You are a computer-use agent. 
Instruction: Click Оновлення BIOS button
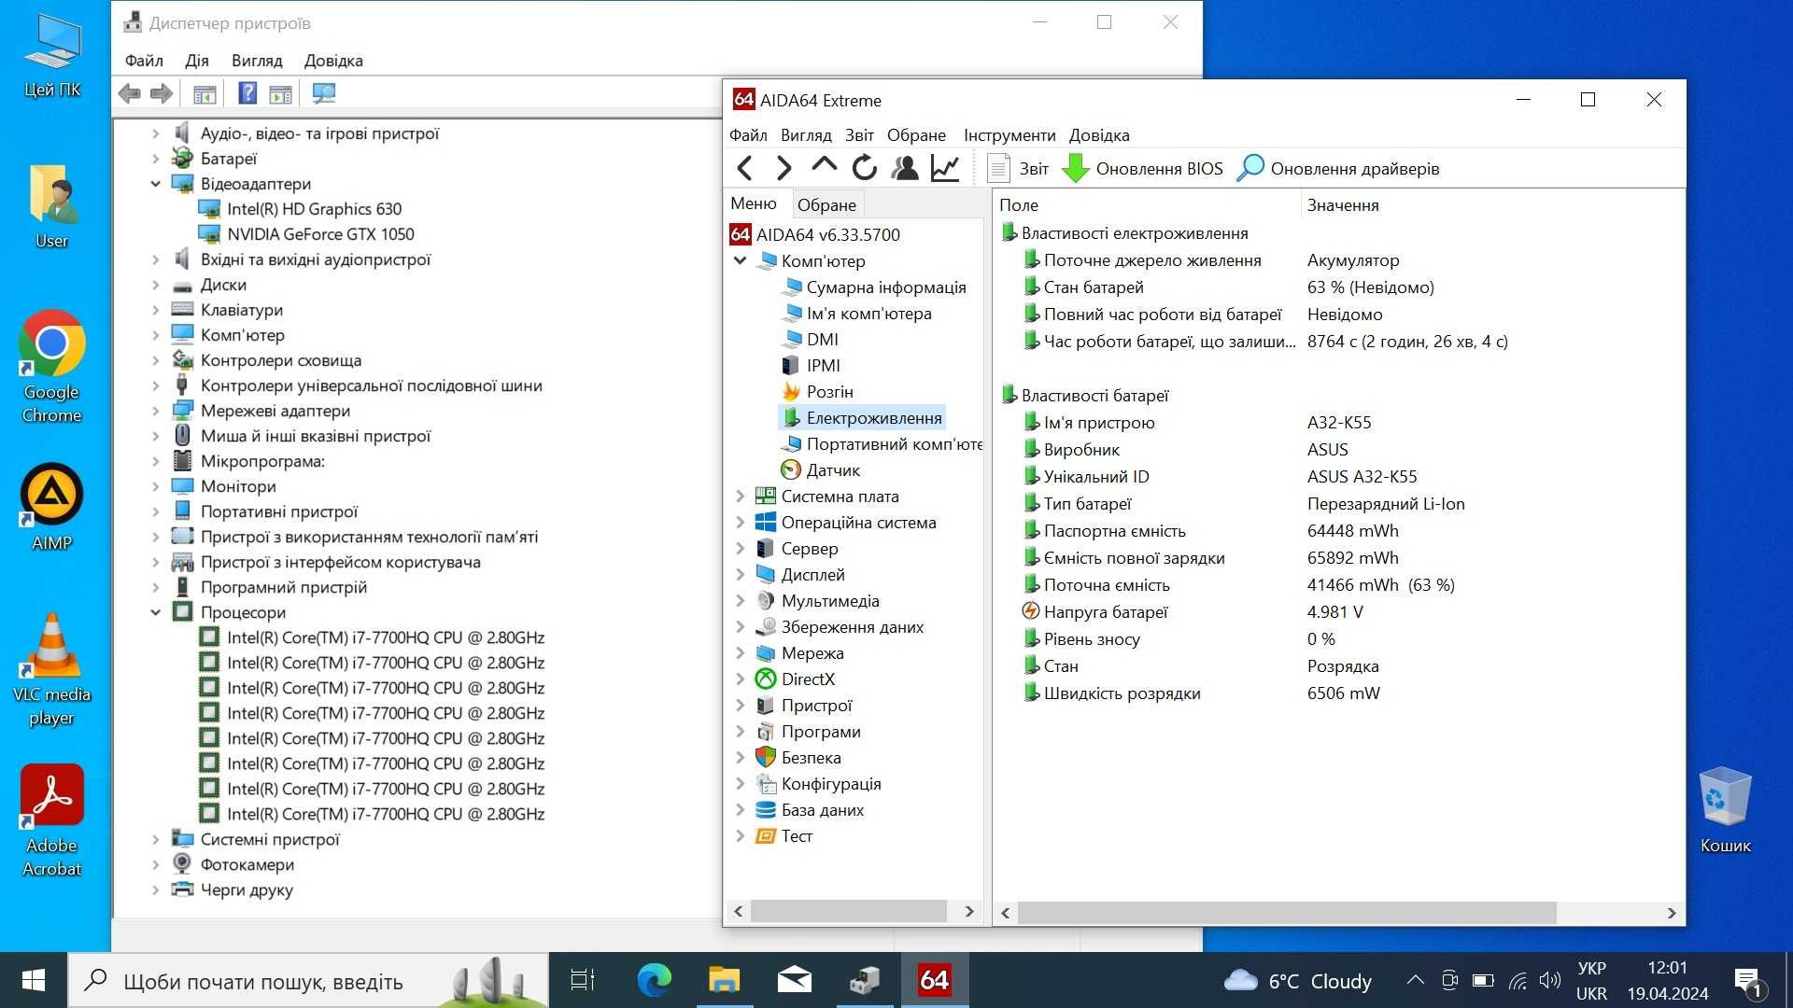[1143, 168]
